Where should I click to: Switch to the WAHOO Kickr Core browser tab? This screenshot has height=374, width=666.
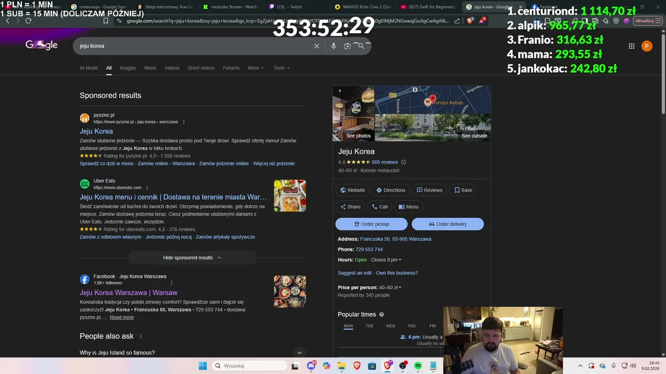[364, 7]
